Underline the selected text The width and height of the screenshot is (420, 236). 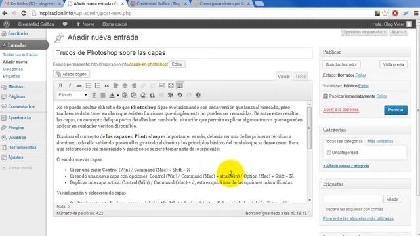pyautogui.click(x=94, y=95)
